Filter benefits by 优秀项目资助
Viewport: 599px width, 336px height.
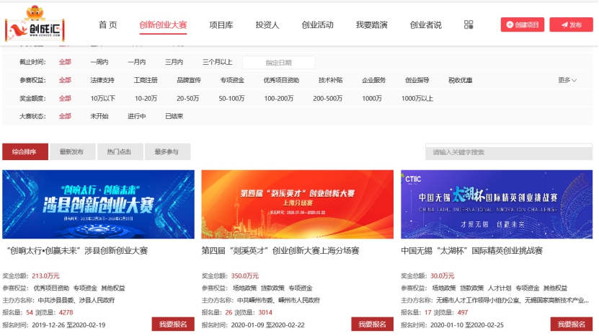coord(281,80)
